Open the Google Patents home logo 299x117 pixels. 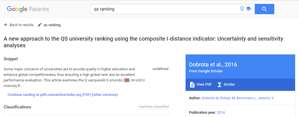click(x=28, y=9)
